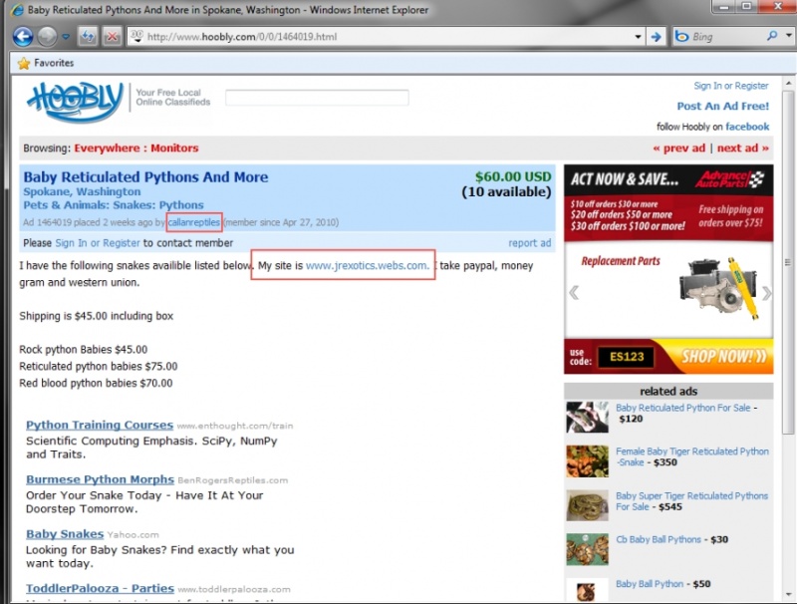Click the vertical scrollbar thumb
Screen dimensions: 797x604
[x=788, y=262]
